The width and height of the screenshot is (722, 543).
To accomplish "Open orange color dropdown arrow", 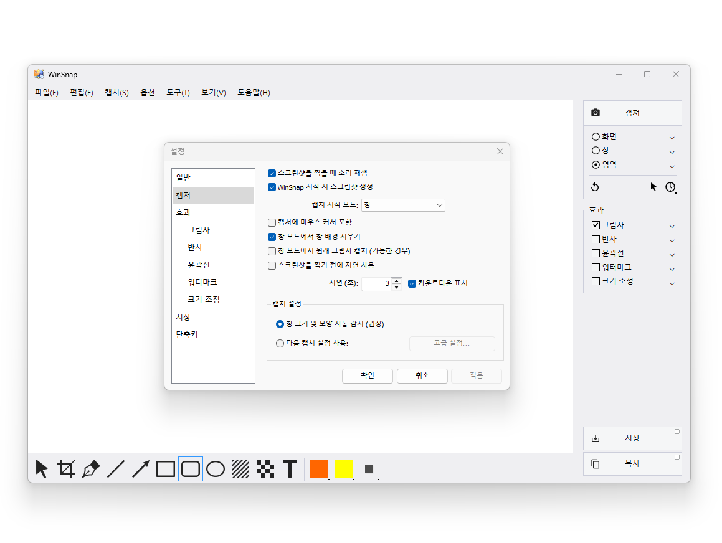I will [329, 479].
